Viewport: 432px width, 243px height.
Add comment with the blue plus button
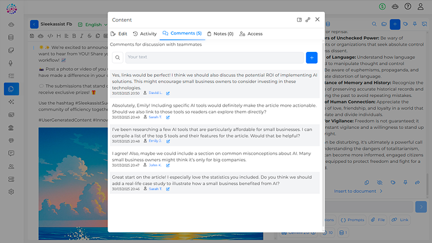[x=312, y=58]
